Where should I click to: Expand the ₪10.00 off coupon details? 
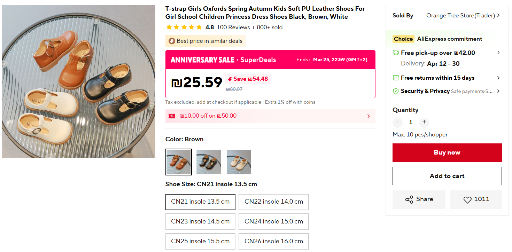tap(369, 116)
